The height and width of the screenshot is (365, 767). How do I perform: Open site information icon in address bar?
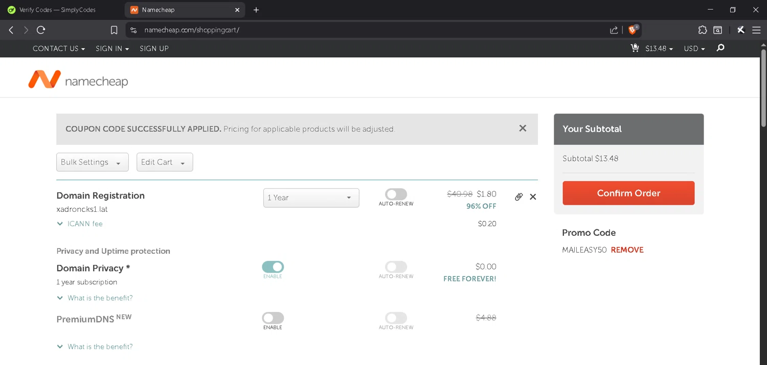[x=133, y=30]
